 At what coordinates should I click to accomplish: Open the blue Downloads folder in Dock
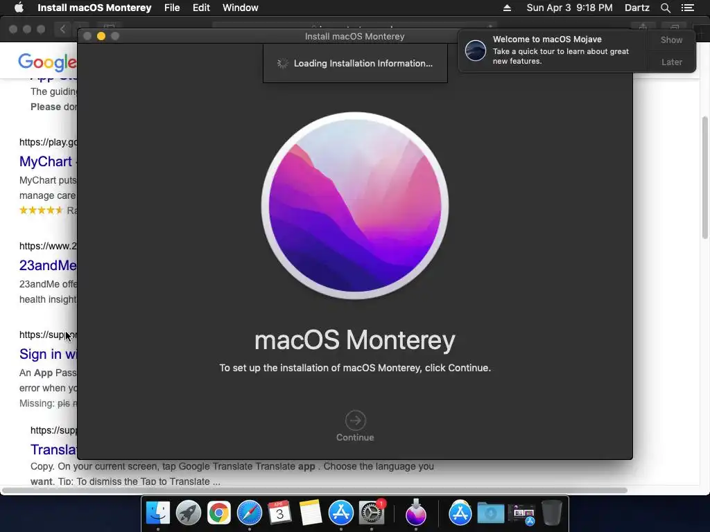point(490,513)
